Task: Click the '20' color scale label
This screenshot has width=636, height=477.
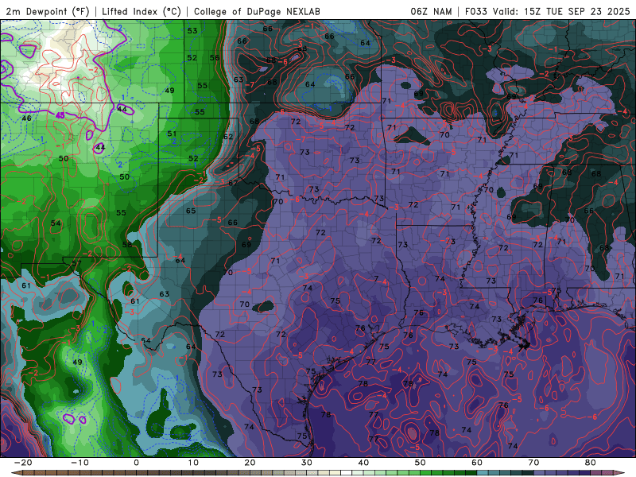Action: tap(250, 463)
